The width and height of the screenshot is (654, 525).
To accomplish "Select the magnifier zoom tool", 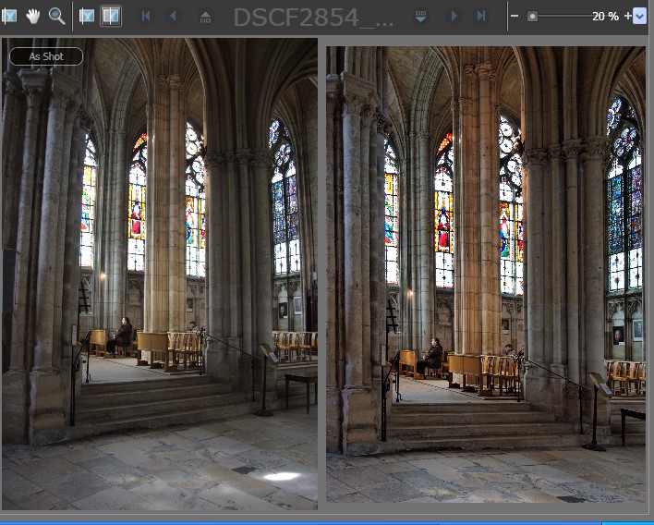I will [x=56, y=17].
